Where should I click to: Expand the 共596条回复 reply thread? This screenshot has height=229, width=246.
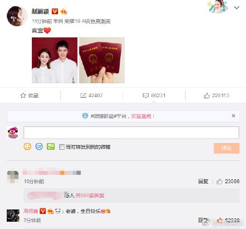point(90,195)
